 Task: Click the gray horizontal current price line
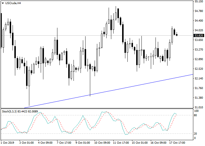[x=88, y=35]
